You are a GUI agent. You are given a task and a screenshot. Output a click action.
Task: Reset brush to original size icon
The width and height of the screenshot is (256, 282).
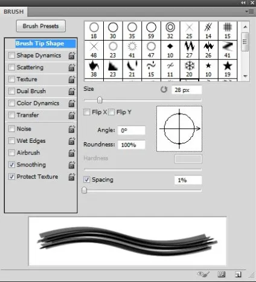pos(164,90)
